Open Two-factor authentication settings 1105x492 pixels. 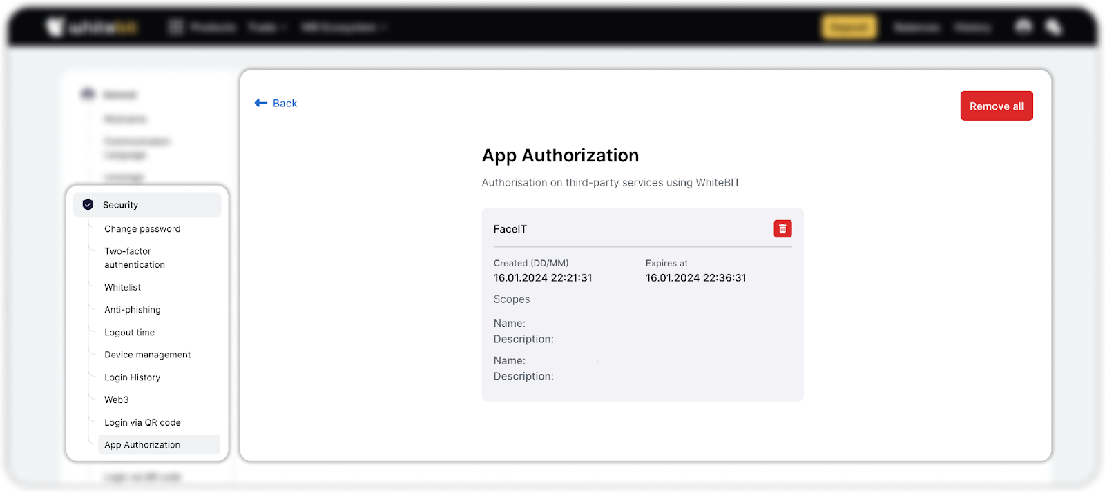click(135, 258)
